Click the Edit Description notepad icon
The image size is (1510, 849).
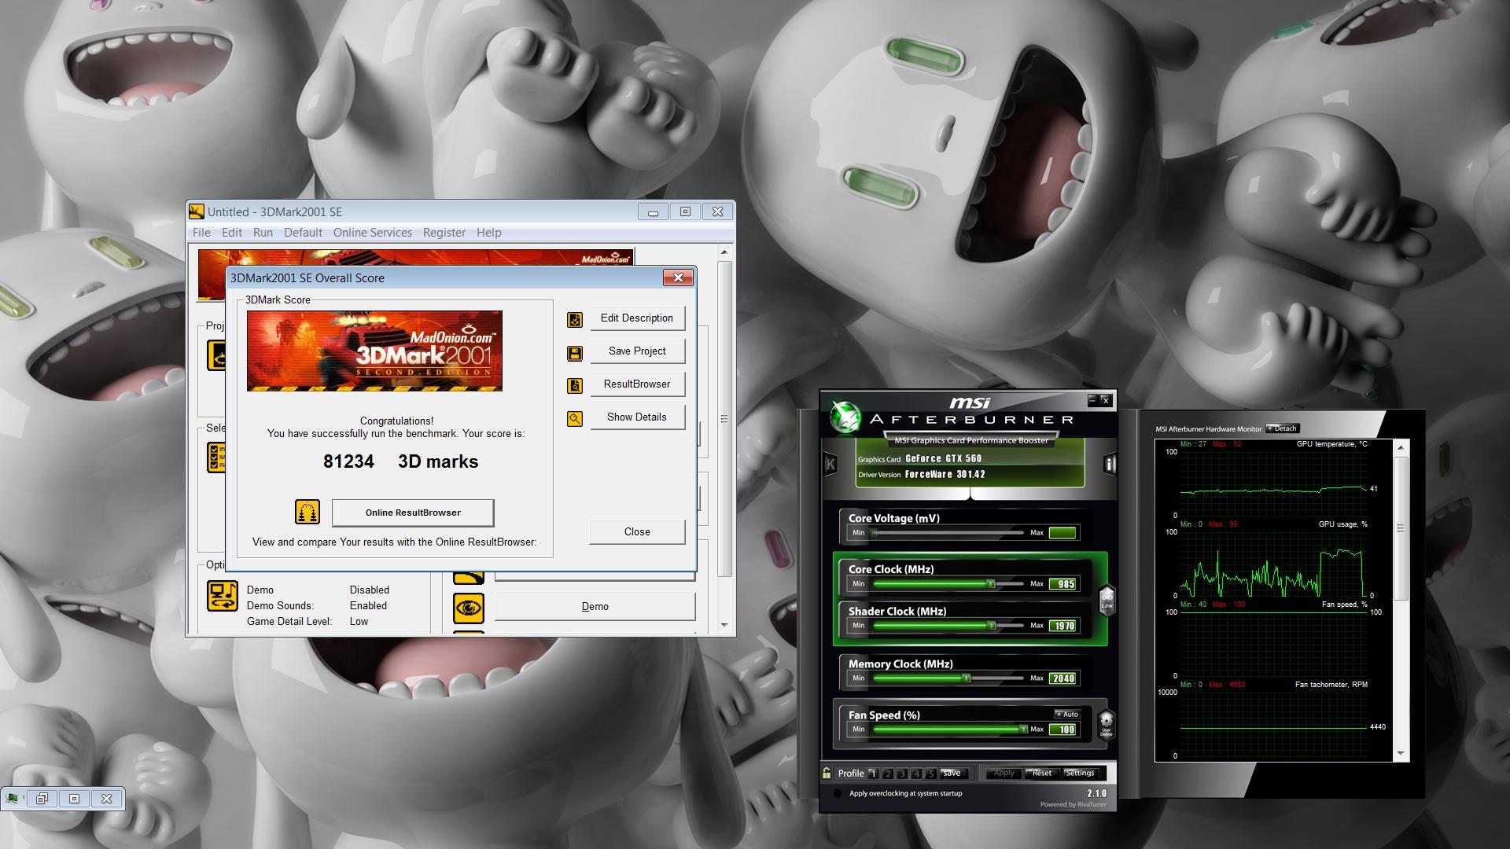tap(575, 320)
